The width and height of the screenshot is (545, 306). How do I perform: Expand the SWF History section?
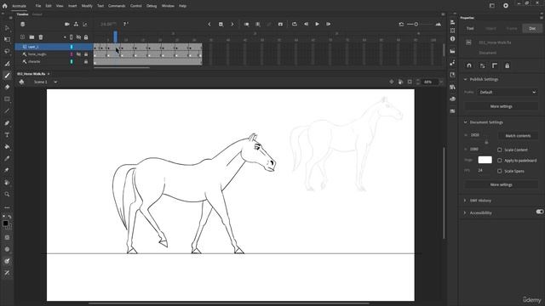(465, 201)
